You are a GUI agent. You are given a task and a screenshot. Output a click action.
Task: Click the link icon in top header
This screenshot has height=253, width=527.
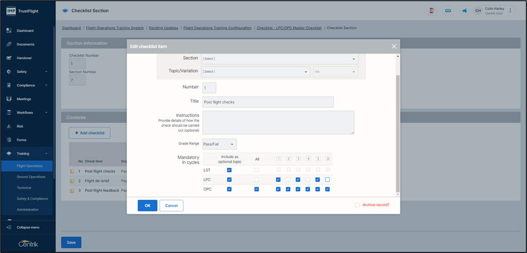coord(447,11)
